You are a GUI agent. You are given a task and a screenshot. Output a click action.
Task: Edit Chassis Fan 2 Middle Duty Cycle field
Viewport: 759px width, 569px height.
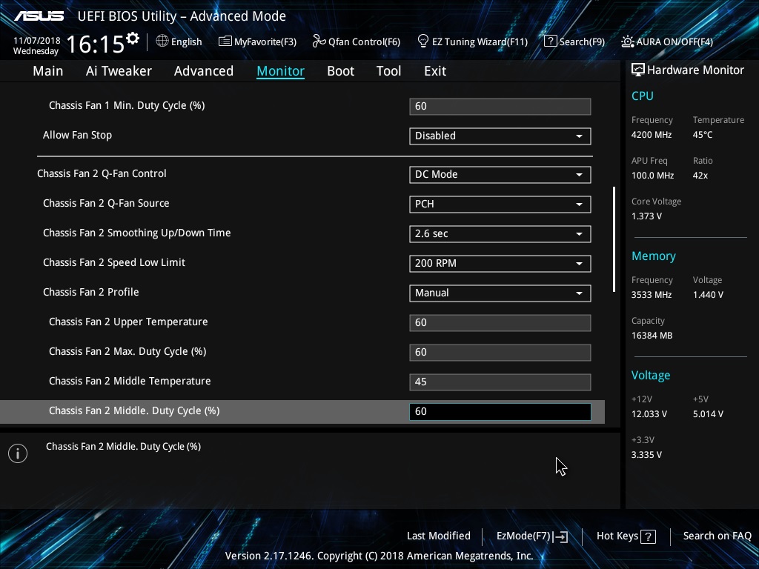coord(500,412)
